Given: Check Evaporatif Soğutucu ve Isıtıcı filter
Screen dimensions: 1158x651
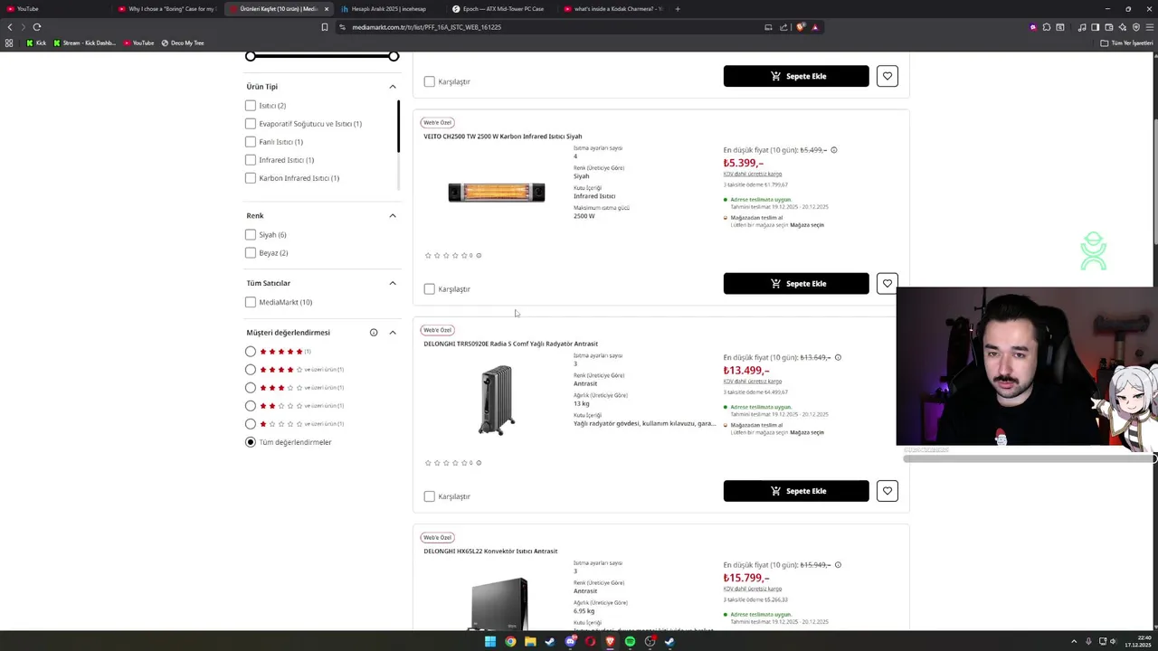Looking at the screenshot, I should click(x=251, y=124).
